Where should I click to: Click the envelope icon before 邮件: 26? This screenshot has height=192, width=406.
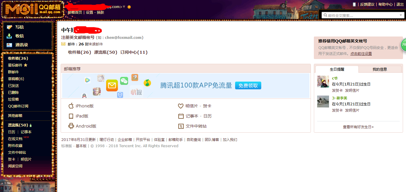tap(63, 44)
